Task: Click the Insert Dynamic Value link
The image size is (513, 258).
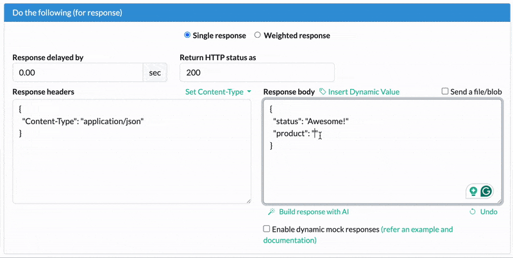Action: [364, 92]
